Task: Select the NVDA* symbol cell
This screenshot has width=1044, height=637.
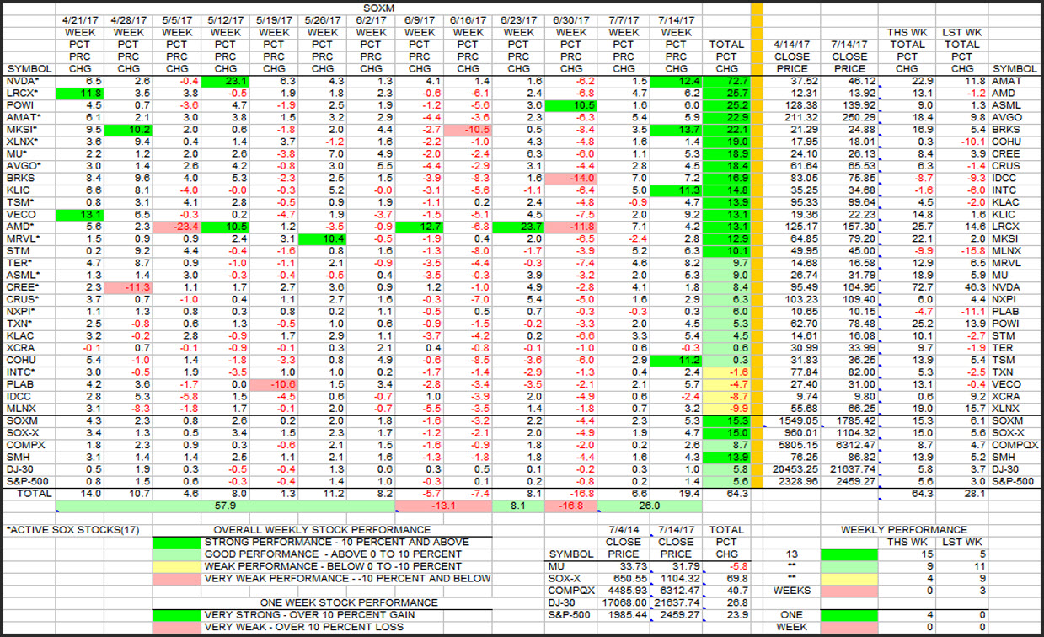Action: 29,80
